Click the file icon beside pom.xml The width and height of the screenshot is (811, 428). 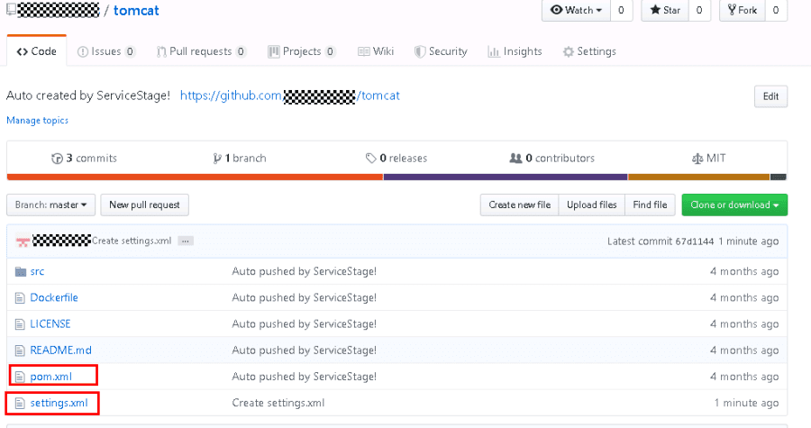pos(20,377)
